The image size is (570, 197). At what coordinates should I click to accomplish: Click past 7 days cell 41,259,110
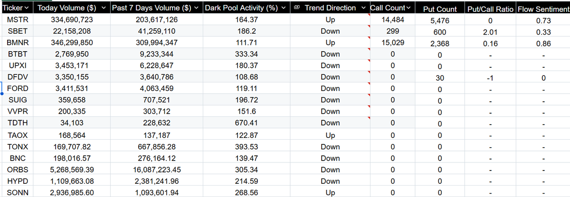pos(156,31)
